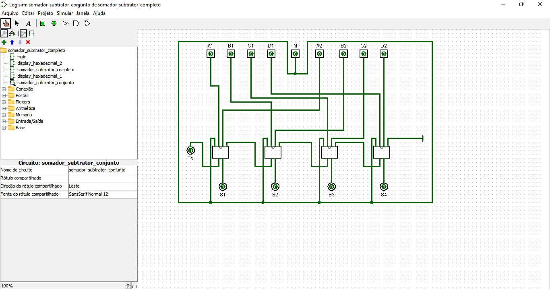Viewport: 550px width, 289px height.
Task: Show the toolbox view (wrench icon)
Action: coord(4,33)
